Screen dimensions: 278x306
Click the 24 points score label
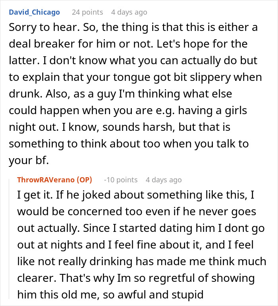point(87,12)
